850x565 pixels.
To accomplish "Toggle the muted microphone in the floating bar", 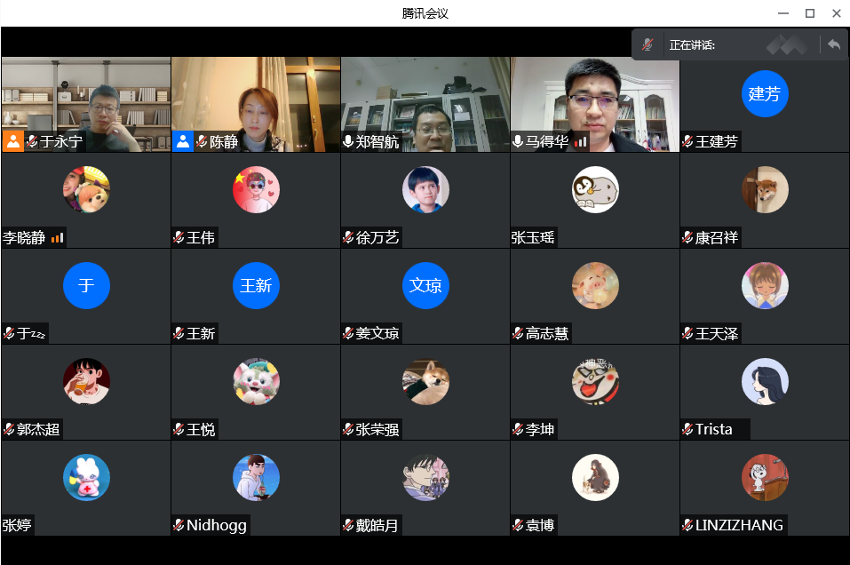I will (x=648, y=44).
